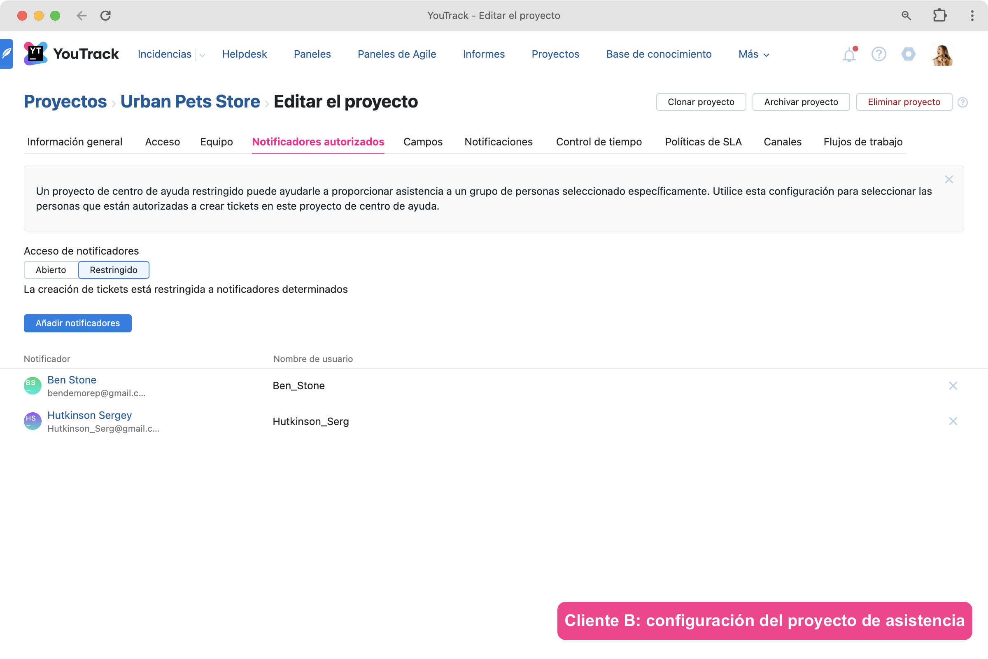Remove Hutkinson Sergey from the list
988x659 pixels.
click(x=953, y=421)
